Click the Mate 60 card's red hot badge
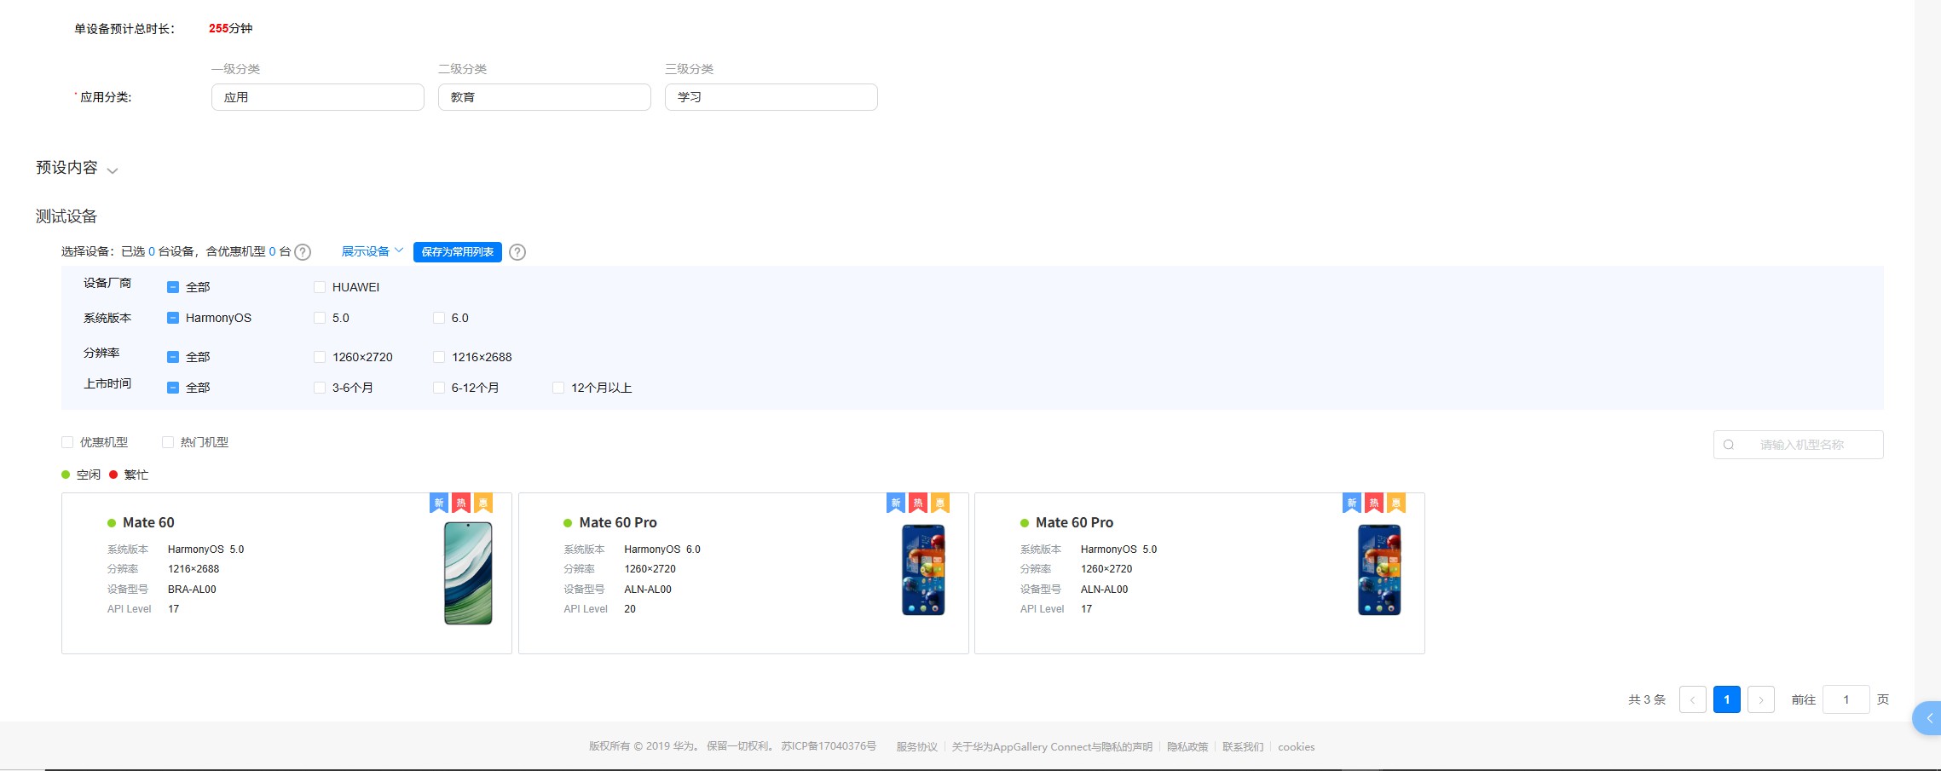Image resolution: width=1941 pixels, height=771 pixels. [461, 503]
